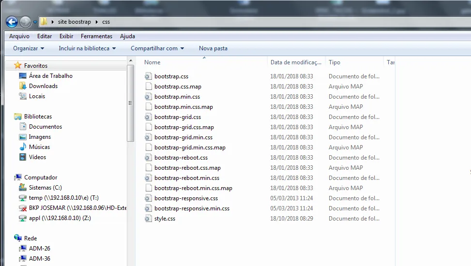This screenshot has width=471, height=266.
Task: Open the arrow before 'site boostrap' breadcrumb
Action: 53,22
